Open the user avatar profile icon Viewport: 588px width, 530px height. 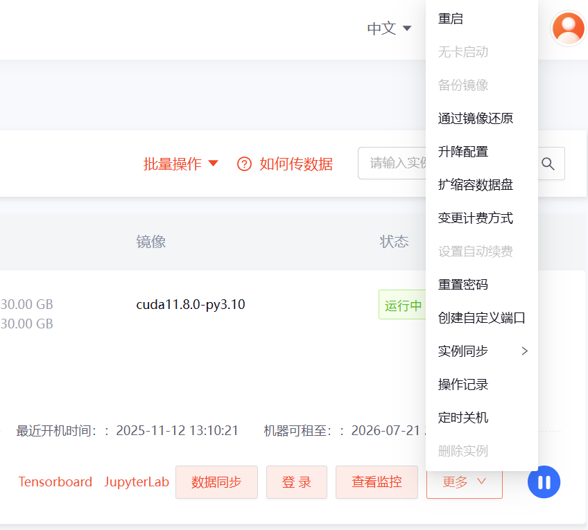[568, 28]
